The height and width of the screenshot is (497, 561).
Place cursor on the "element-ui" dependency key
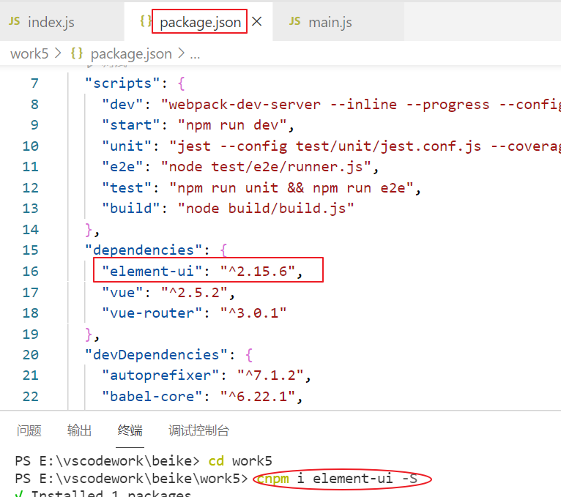point(152,272)
